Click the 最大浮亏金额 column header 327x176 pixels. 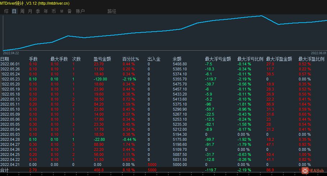[x=218, y=59]
